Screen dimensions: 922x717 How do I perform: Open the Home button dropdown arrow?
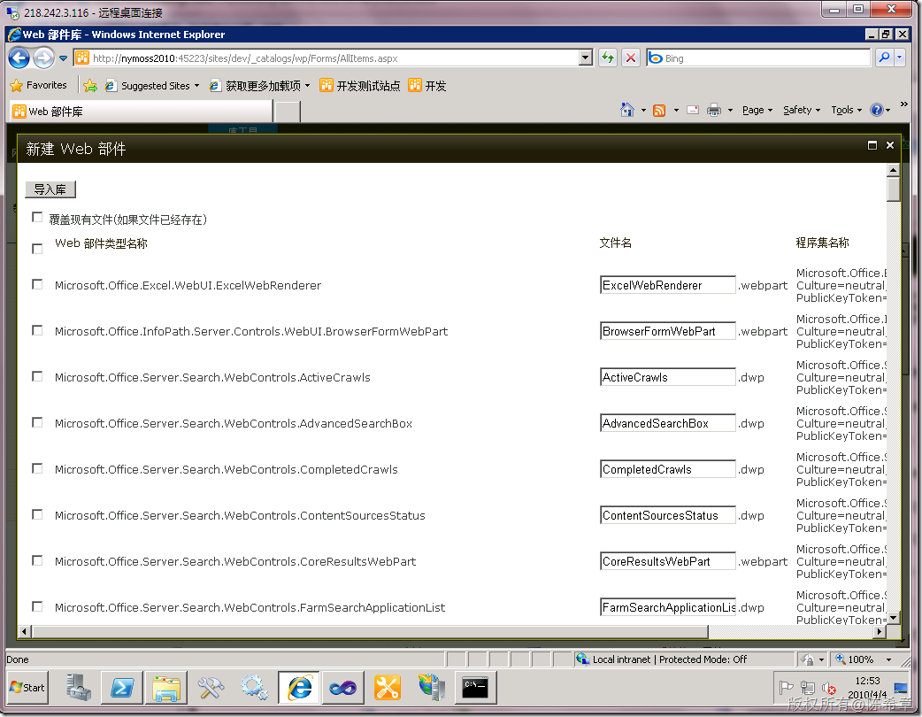pyautogui.click(x=643, y=110)
